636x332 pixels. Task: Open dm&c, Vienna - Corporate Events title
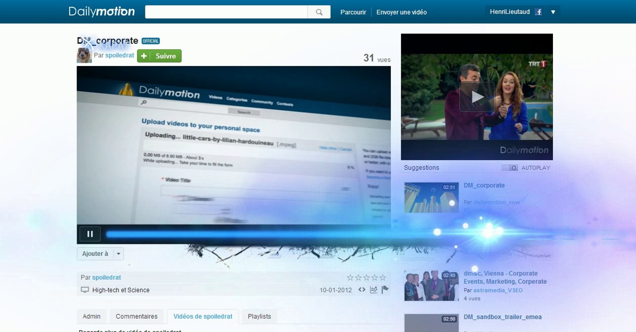tap(505, 278)
